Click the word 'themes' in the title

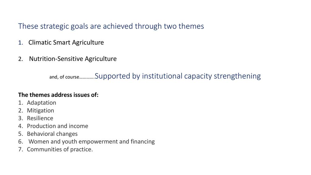click(x=191, y=26)
